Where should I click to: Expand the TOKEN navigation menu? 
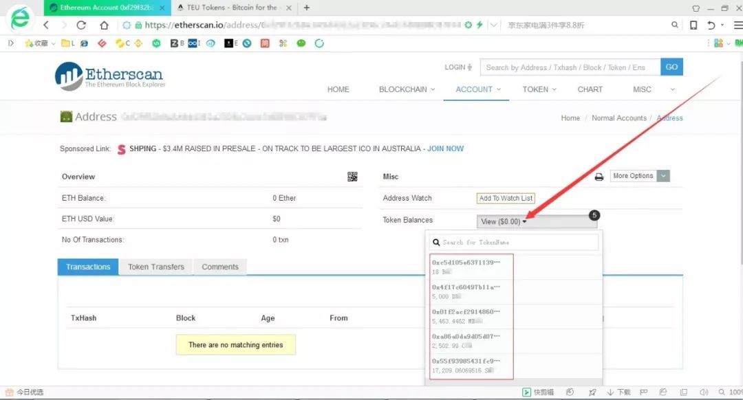tap(539, 89)
